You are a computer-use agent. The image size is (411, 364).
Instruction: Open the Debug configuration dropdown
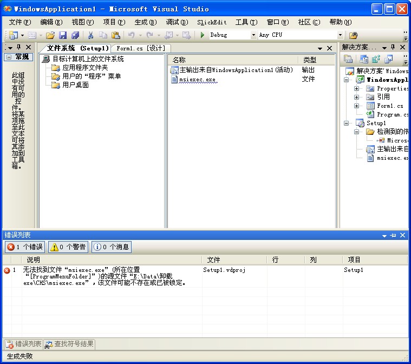[253, 35]
